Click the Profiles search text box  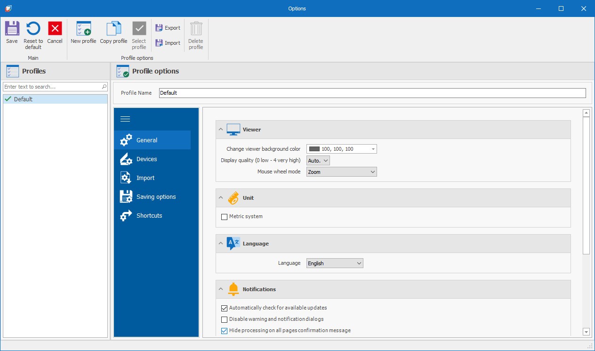(x=52, y=87)
